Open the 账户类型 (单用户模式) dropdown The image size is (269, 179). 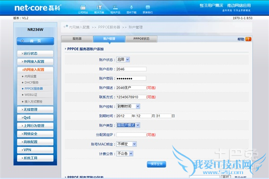tap(128, 125)
